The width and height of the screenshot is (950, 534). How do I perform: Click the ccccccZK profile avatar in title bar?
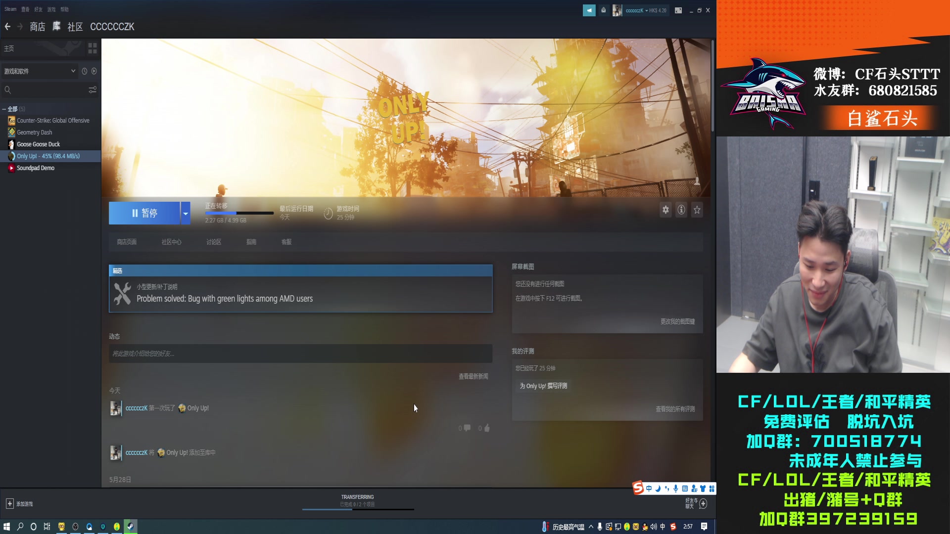pos(617,10)
